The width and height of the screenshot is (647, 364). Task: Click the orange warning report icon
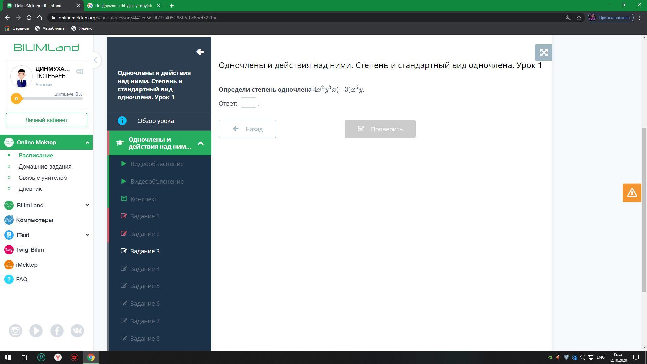pos(631,193)
